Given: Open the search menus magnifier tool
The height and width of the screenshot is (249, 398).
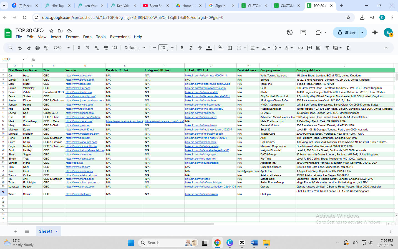Looking at the screenshot, I should [x=11, y=48].
